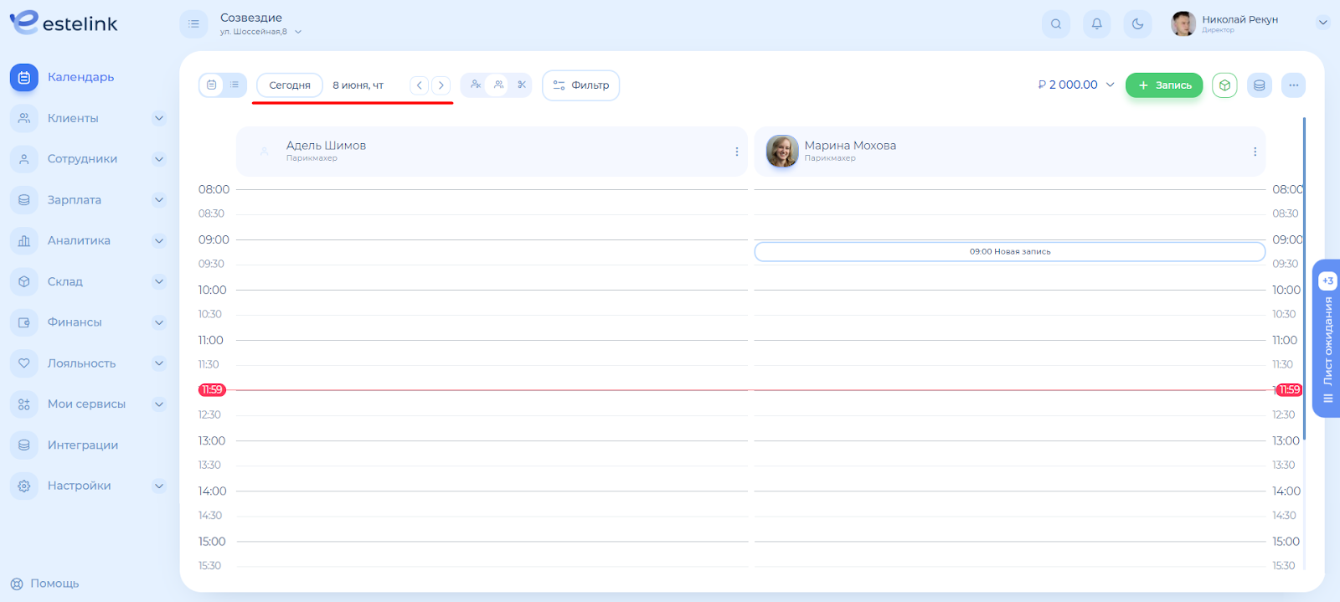Open the three-dots more options button
Screen dimensions: 1340x602
click(1293, 85)
